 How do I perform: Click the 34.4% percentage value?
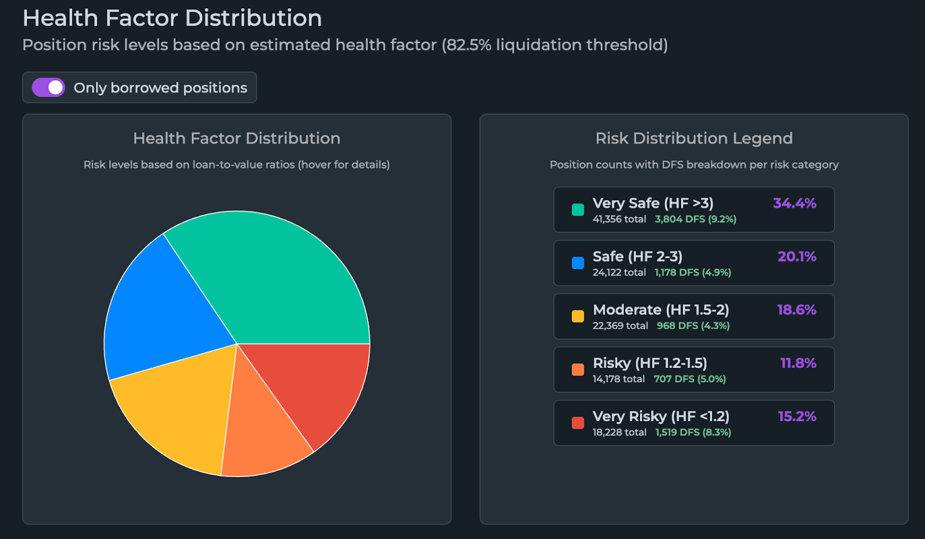[794, 203]
